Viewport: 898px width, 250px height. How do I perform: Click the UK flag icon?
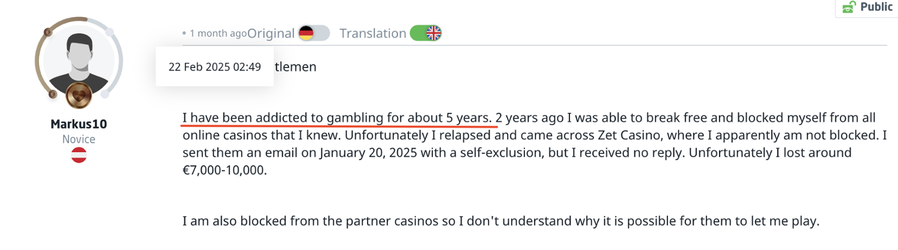[433, 33]
